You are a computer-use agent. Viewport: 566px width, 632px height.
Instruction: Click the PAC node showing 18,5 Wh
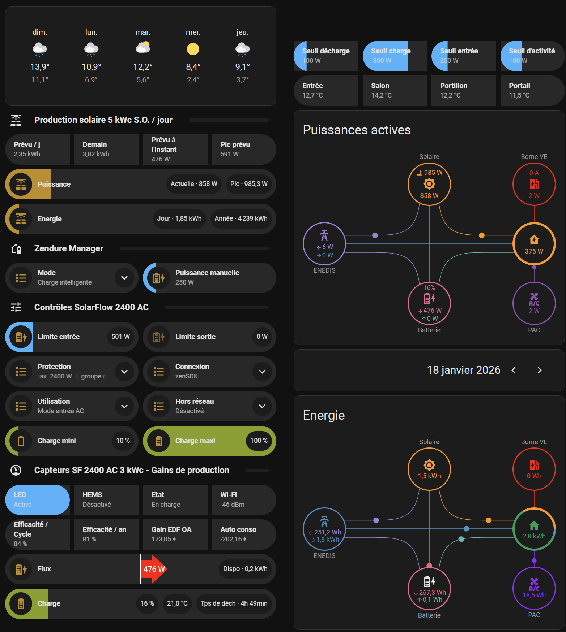534,589
